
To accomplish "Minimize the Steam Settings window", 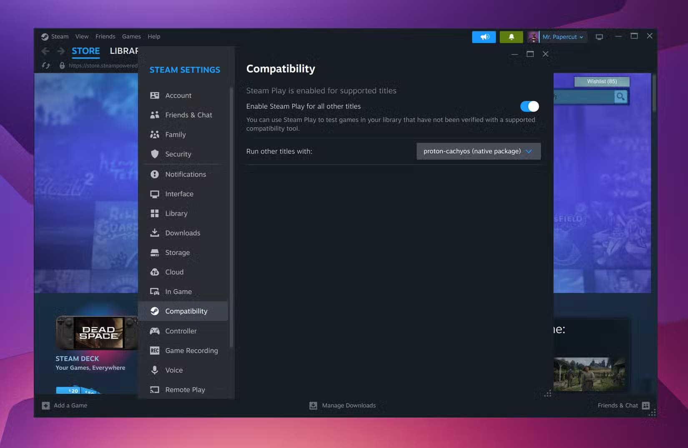I will click(x=515, y=54).
